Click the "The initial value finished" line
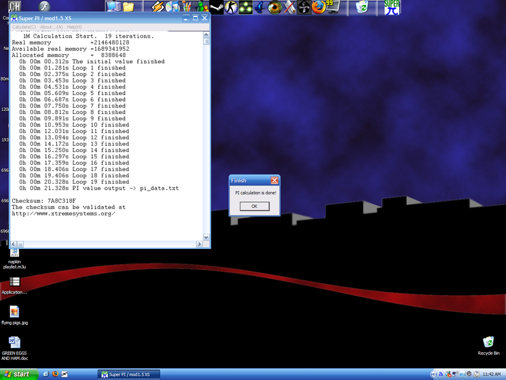The width and height of the screenshot is (506, 380). 92,61
